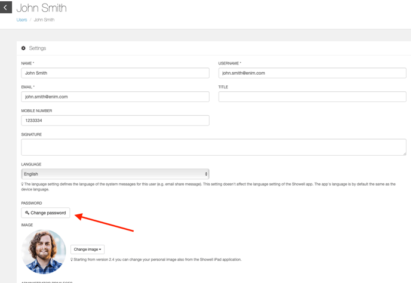The height and width of the screenshot is (283, 411).
Task: Open the Users breadcrumb link
Action: point(22,20)
